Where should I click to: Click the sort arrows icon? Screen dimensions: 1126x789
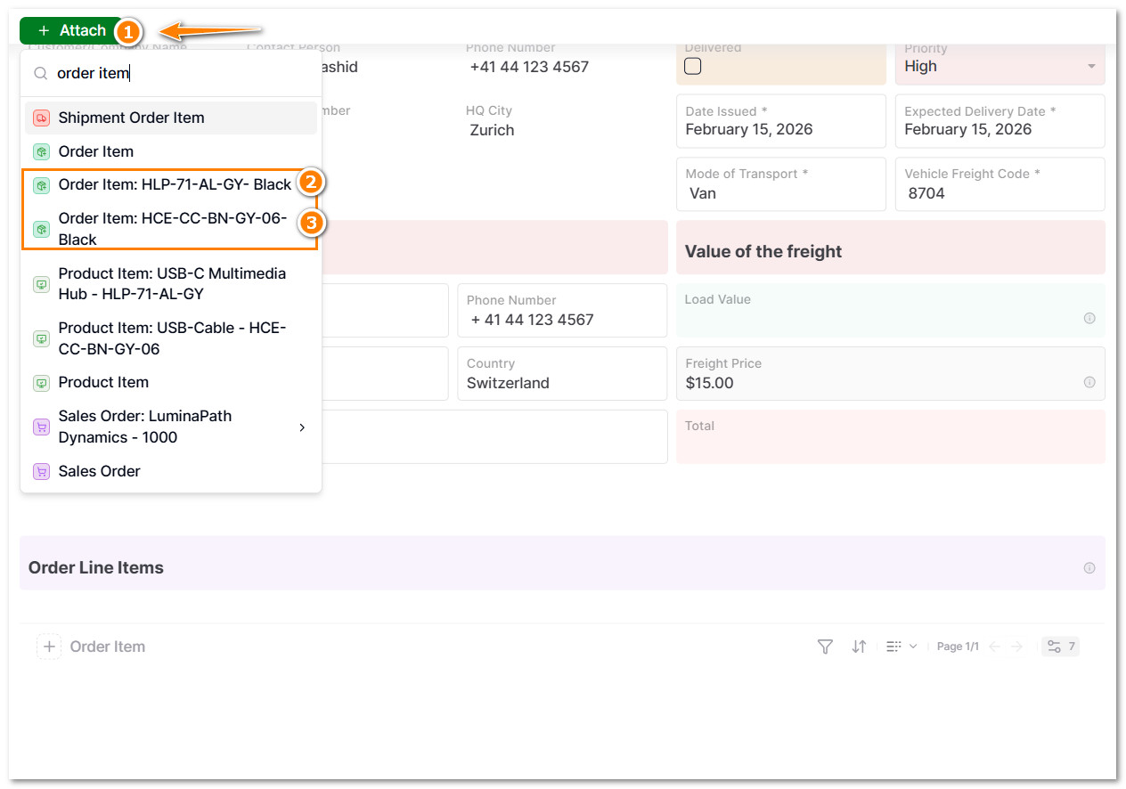[x=859, y=647]
